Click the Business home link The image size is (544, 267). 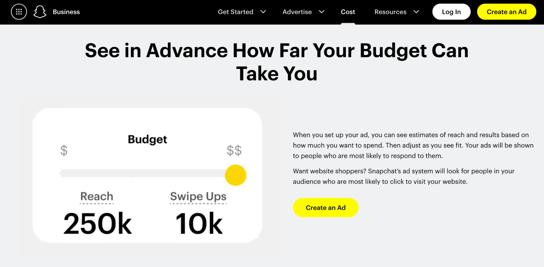point(66,12)
